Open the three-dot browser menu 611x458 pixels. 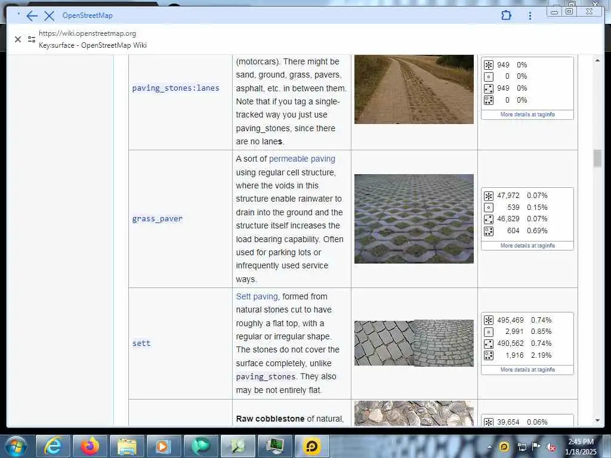[530, 16]
